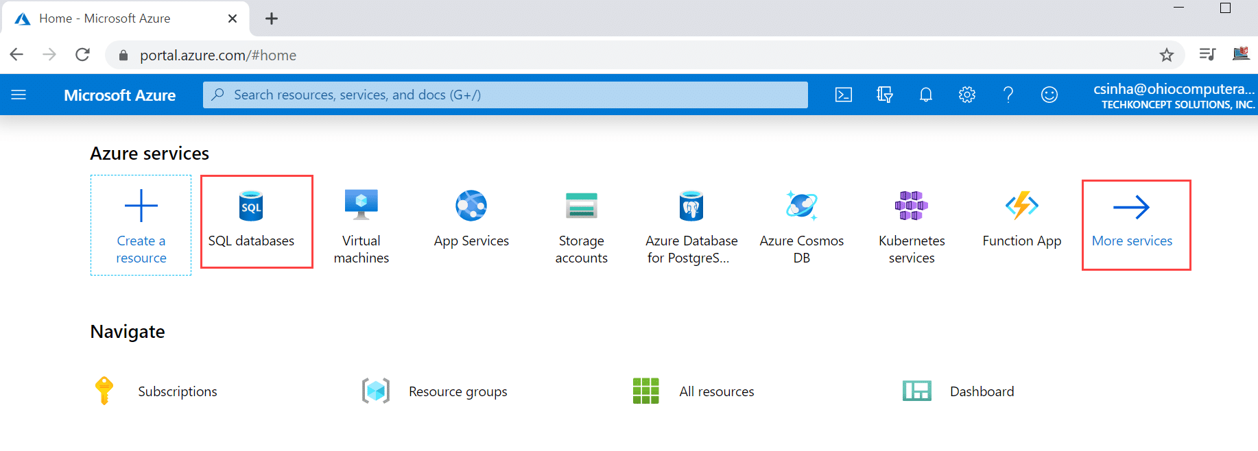Click the Azure Cosmos DB label
Viewport: 1258px width, 451px height.
coord(802,249)
